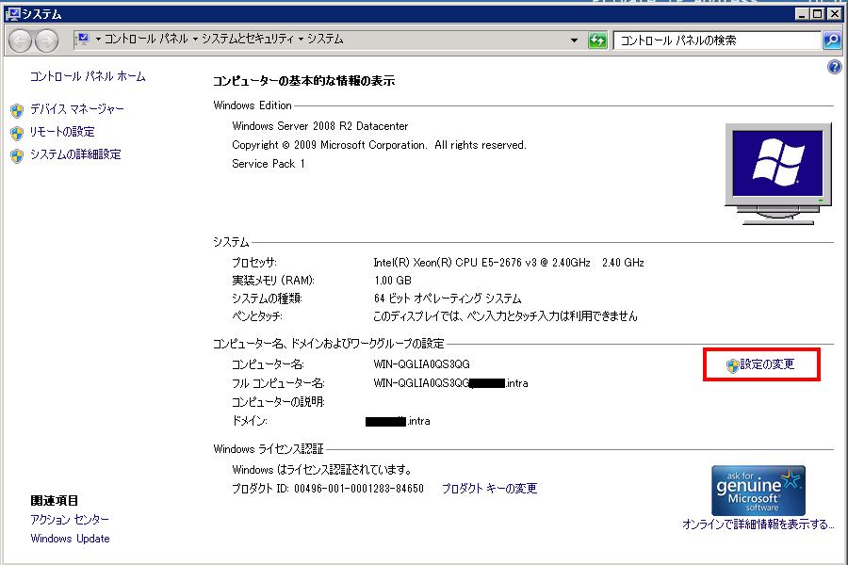Expand the breadcrumb arrow before システムとセキュリティ
This screenshot has height=565, width=848.
pos(195,40)
